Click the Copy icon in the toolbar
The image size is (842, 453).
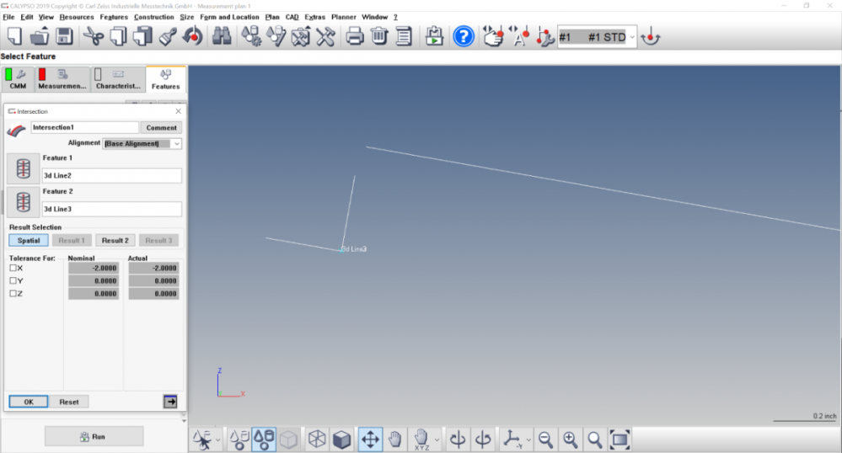click(x=118, y=36)
